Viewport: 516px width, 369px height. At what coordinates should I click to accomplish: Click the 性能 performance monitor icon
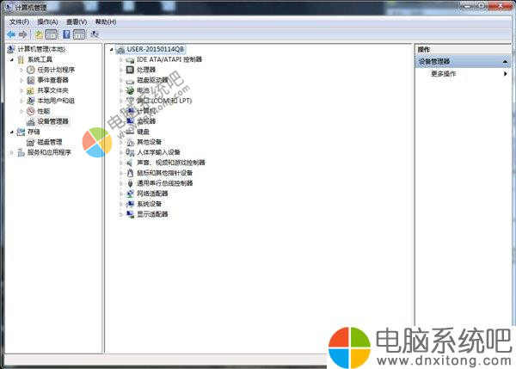[x=31, y=111]
